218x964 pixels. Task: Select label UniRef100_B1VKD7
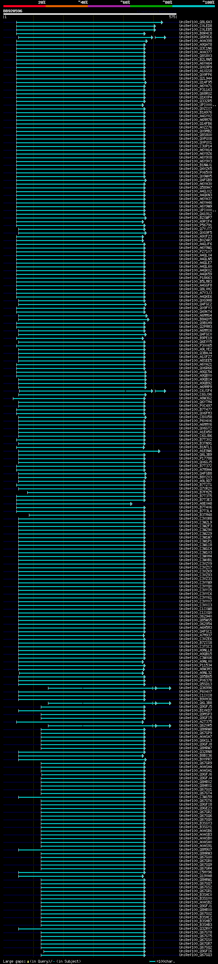point(196,711)
